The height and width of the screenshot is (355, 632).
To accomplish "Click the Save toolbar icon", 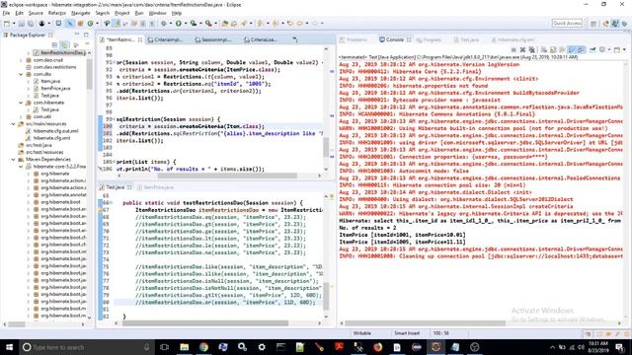I will tap(22, 24).
